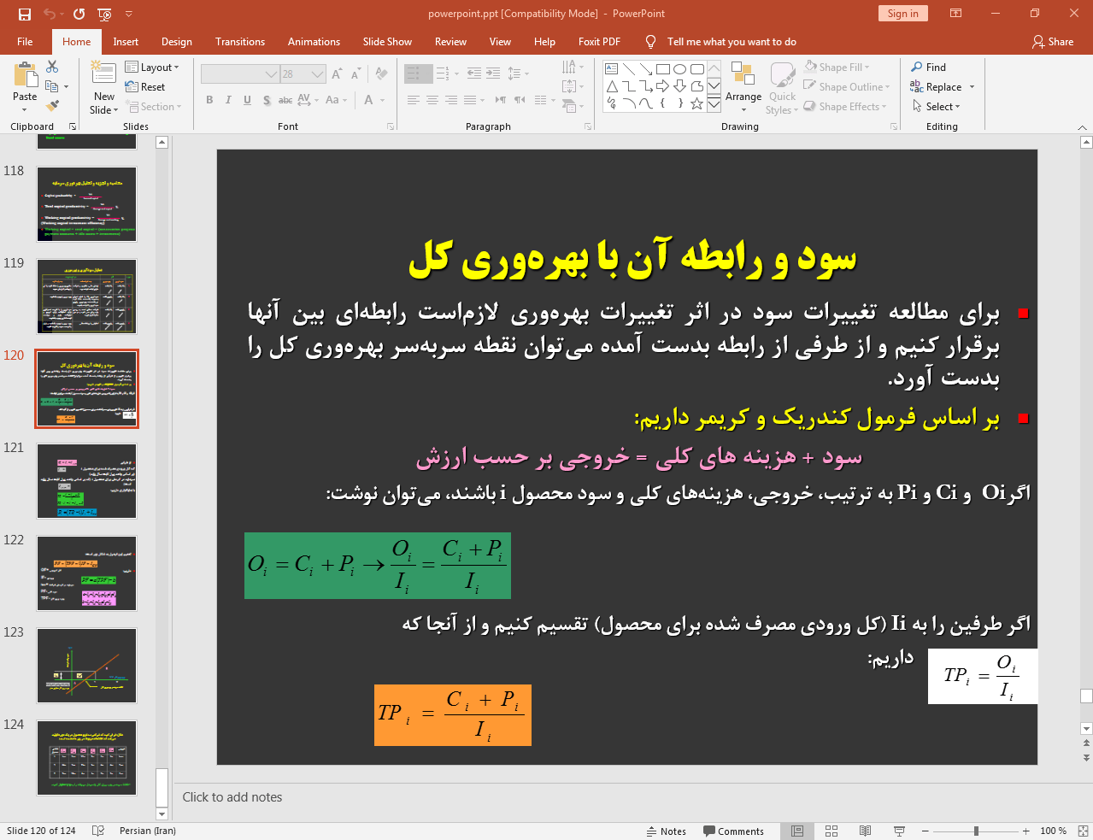Toggle Underline formatting
Screen dimensions: 1093x840
pyautogui.click(x=247, y=100)
